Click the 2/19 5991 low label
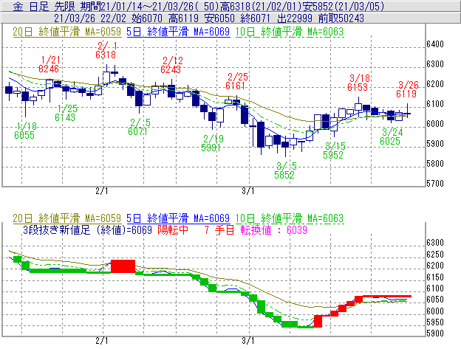Image resolution: width=461 pixels, height=349 pixels. (212, 143)
